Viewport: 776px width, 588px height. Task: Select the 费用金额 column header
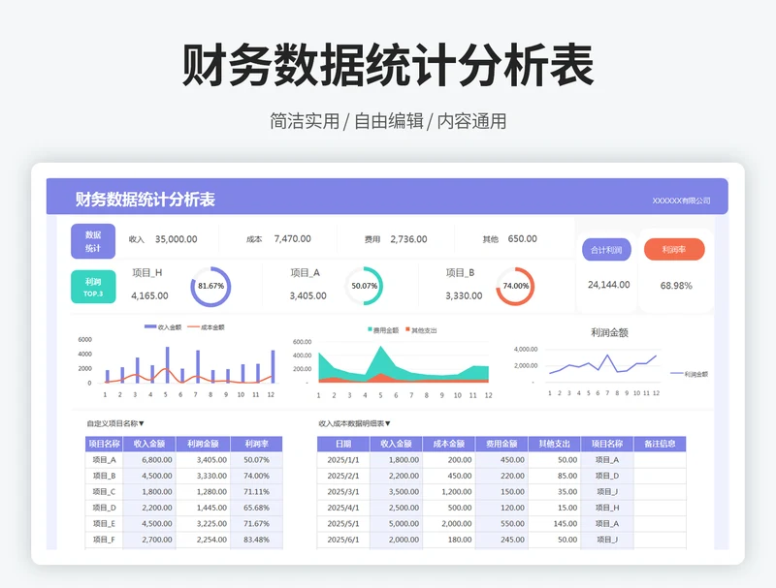[x=501, y=444]
